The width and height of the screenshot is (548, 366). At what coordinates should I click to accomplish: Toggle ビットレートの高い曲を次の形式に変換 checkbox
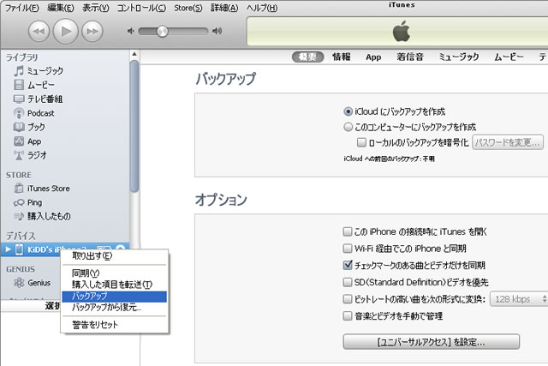click(347, 299)
